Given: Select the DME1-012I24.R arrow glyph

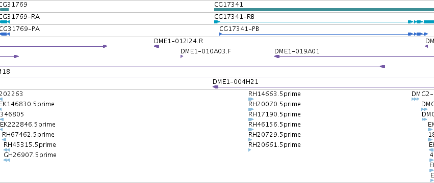Looking at the screenshot, I should pos(157,46).
